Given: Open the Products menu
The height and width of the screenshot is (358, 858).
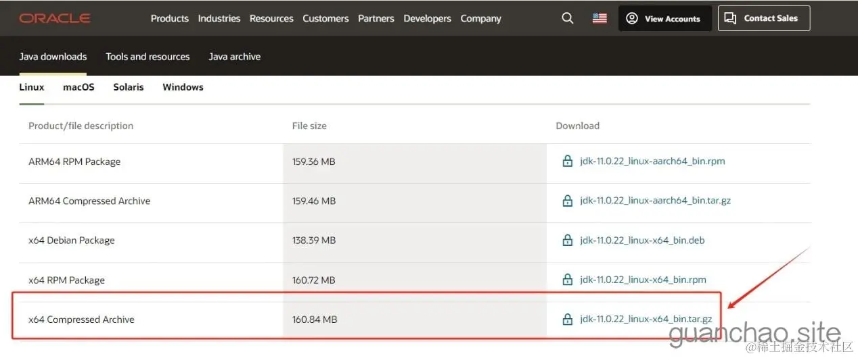Looking at the screenshot, I should (x=170, y=18).
